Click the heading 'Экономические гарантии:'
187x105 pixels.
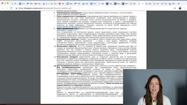68,39
